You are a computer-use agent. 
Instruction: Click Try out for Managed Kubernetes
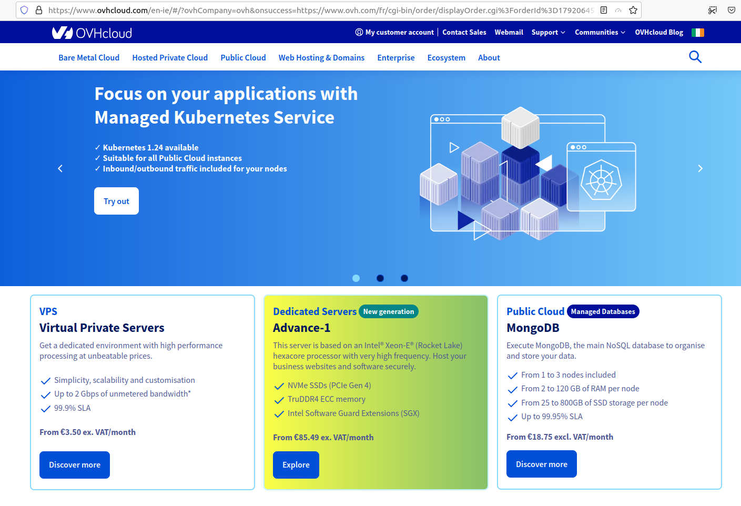pyautogui.click(x=116, y=201)
